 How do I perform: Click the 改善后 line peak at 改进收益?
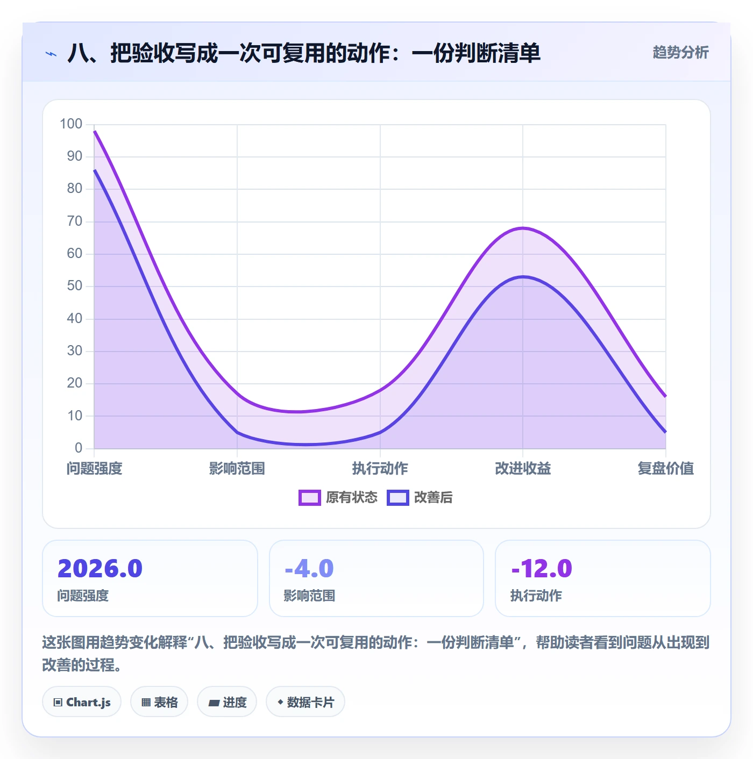pyautogui.click(x=523, y=277)
